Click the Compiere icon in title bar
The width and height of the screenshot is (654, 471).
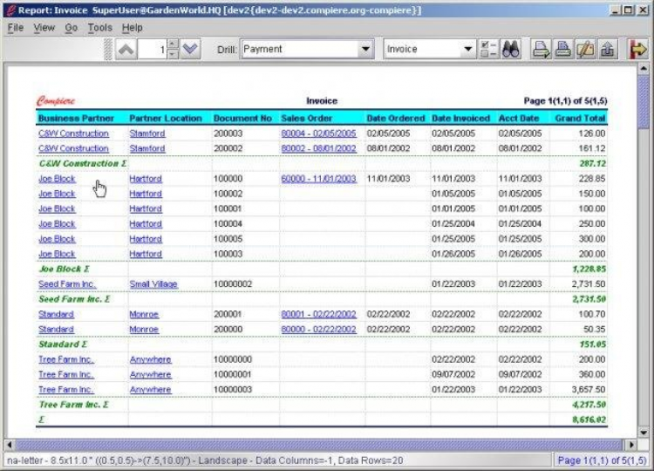[10, 10]
